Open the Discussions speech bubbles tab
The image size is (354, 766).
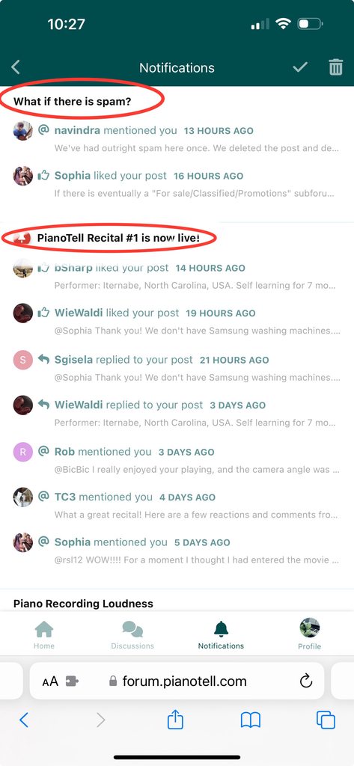pos(132,634)
